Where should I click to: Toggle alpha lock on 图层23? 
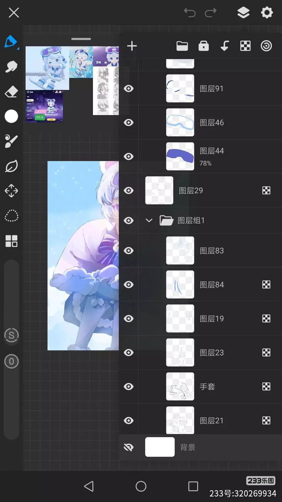tap(266, 352)
